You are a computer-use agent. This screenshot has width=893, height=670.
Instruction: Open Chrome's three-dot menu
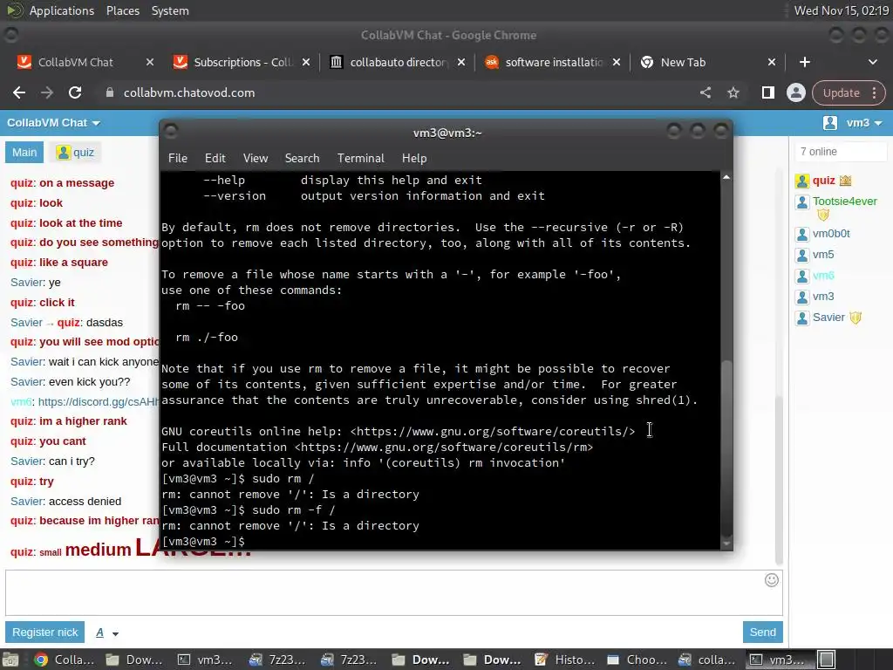click(x=874, y=92)
